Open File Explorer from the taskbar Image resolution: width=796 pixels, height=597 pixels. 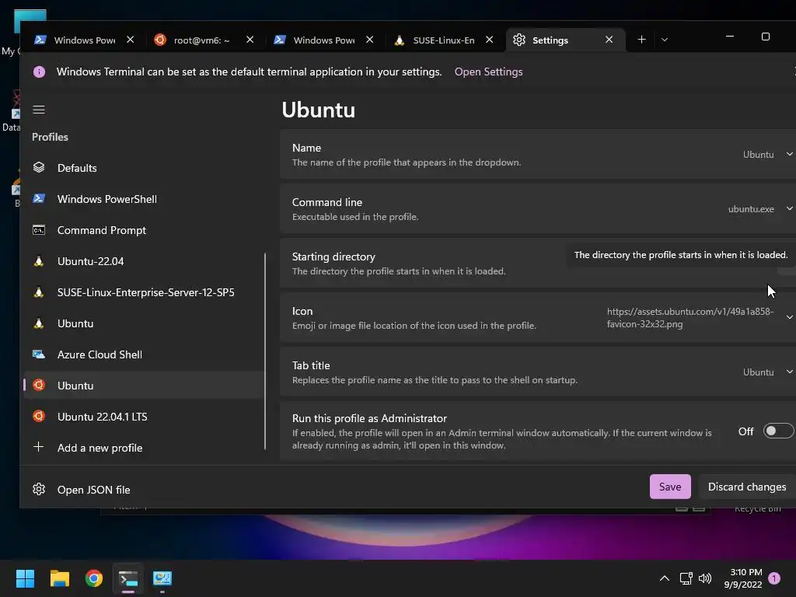pyautogui.click(x=59, y=578)
